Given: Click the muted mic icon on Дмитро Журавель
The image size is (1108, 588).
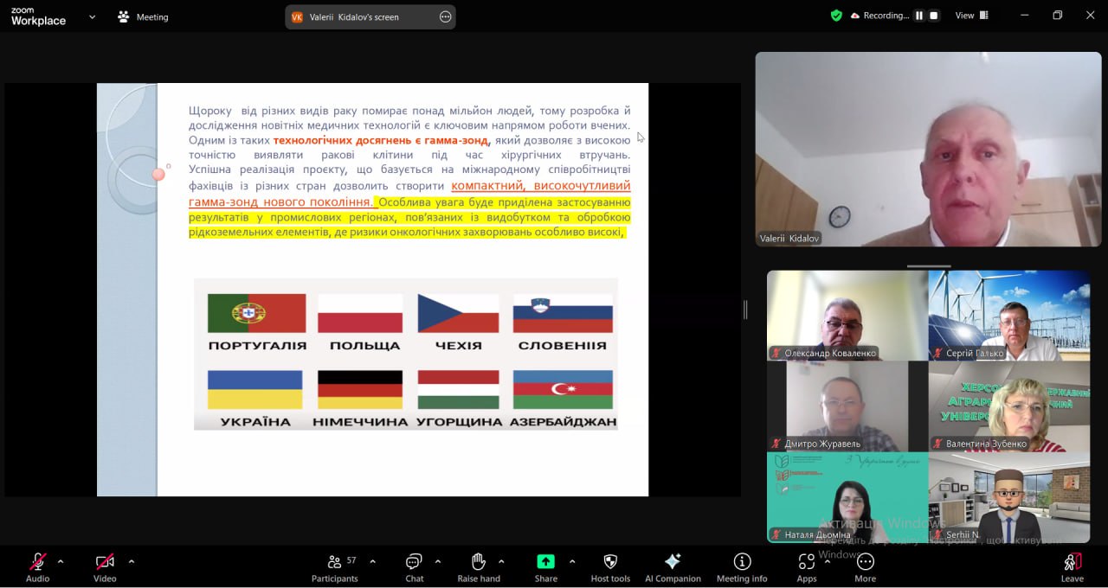Looking at the screenshot, I should pyautogui.click(x=776, y=444).
